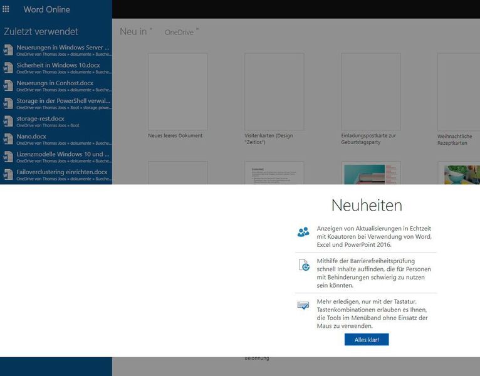Click the Word icon beside storage-rest.docx
This screenshot has width=480, height=376.
(x=8, y=121)
